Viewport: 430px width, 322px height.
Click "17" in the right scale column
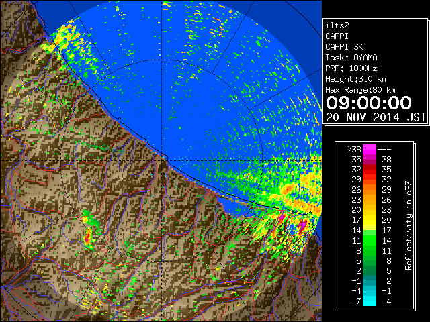(386, 230)
